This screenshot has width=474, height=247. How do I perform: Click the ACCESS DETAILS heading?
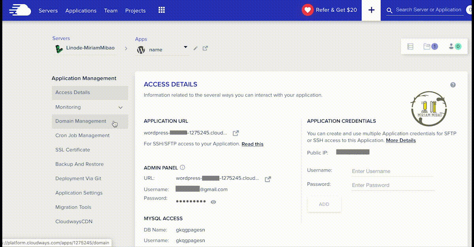pyautogui.click(x=171, y=84)
